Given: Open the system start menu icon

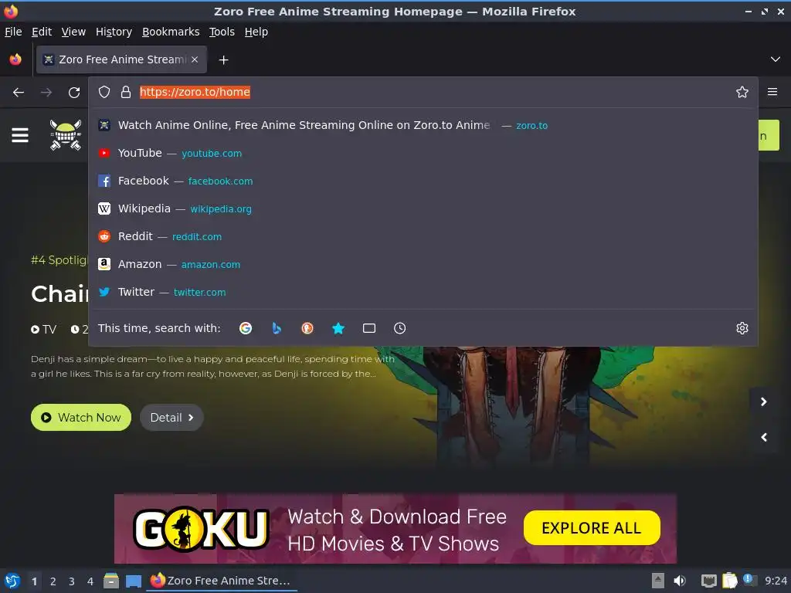Looking at the screenshot, I should point(12,581).
